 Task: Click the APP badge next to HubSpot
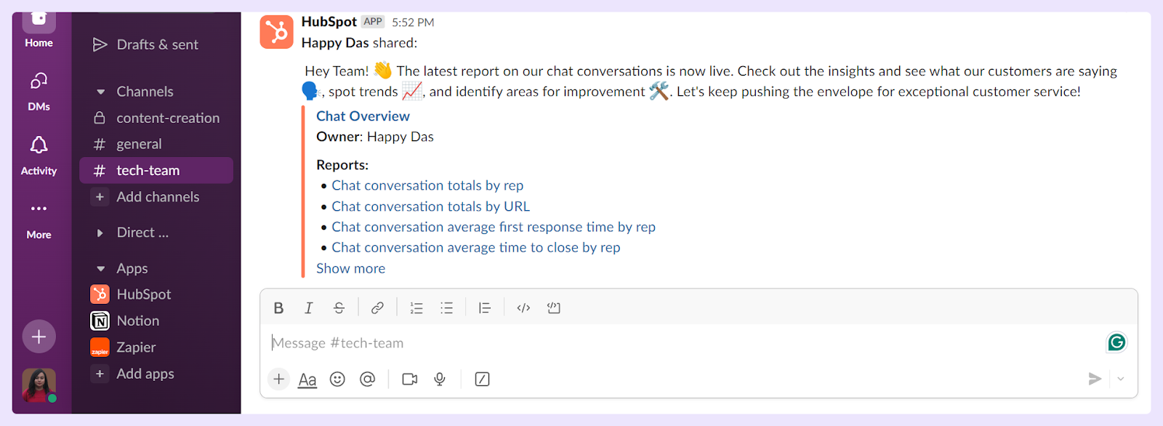(x=373, y=22)
